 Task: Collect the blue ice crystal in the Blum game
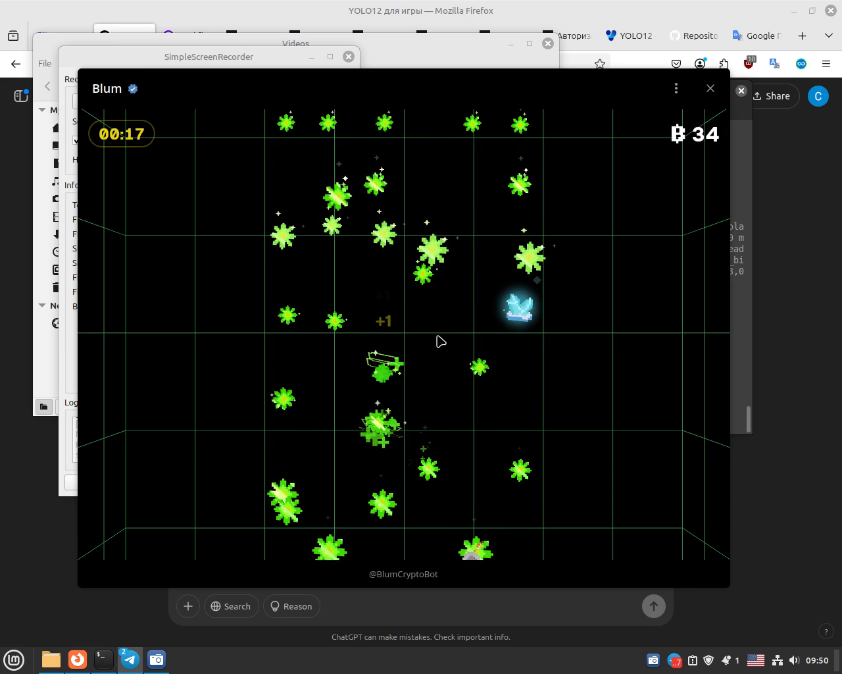click(519, 307)
